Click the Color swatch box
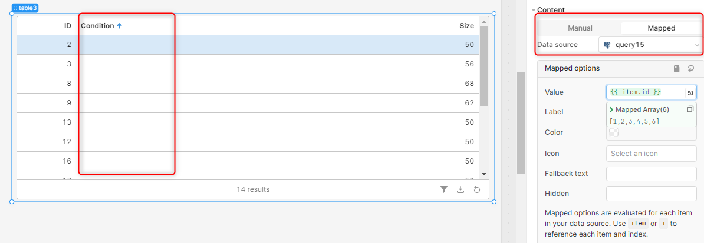Screen dimensions: 704x243 click(614, 132)
